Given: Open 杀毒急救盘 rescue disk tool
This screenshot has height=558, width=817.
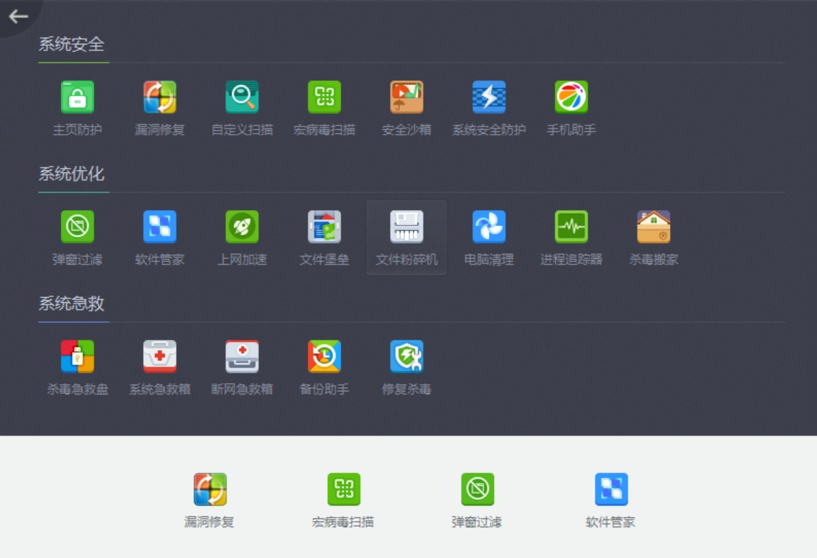Looking at the screenshot, I should (78, 357).
